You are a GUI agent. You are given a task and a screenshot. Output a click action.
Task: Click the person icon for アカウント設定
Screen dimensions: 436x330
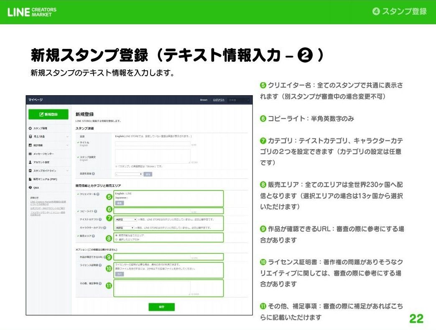[31, 162]
